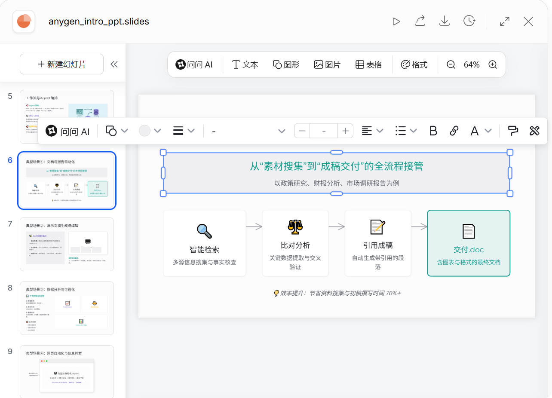This screenshot has height=398, width=552.
Task: Toggle bold formatting on selected text
Action: coord(433,131)
